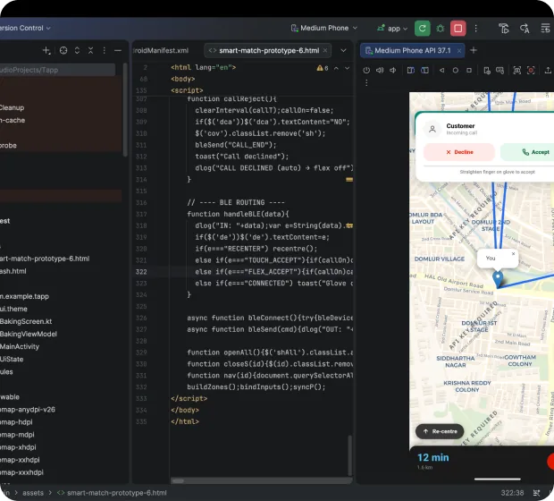Screen dimensions: 554x501
Task: Go to the previous highlighted problem
Action: click(336, 68)
